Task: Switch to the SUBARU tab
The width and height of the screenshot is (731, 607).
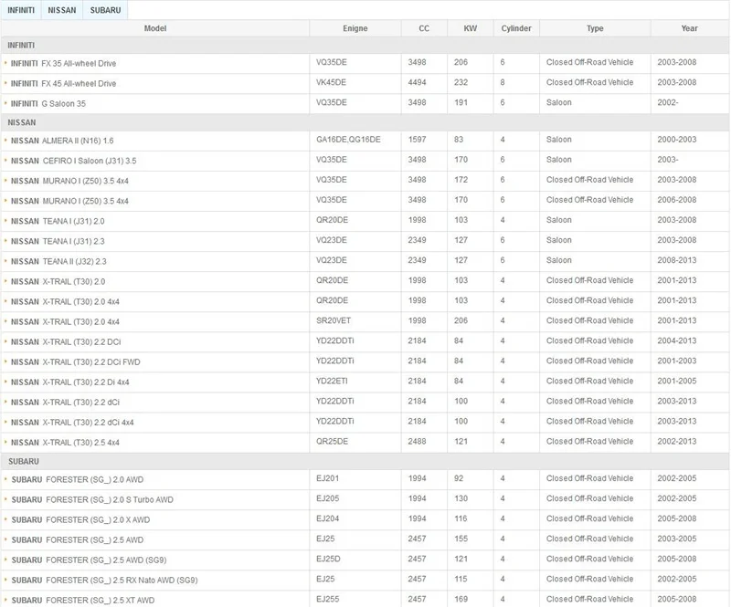Action: pyautogui.click(x=105, y=10)
